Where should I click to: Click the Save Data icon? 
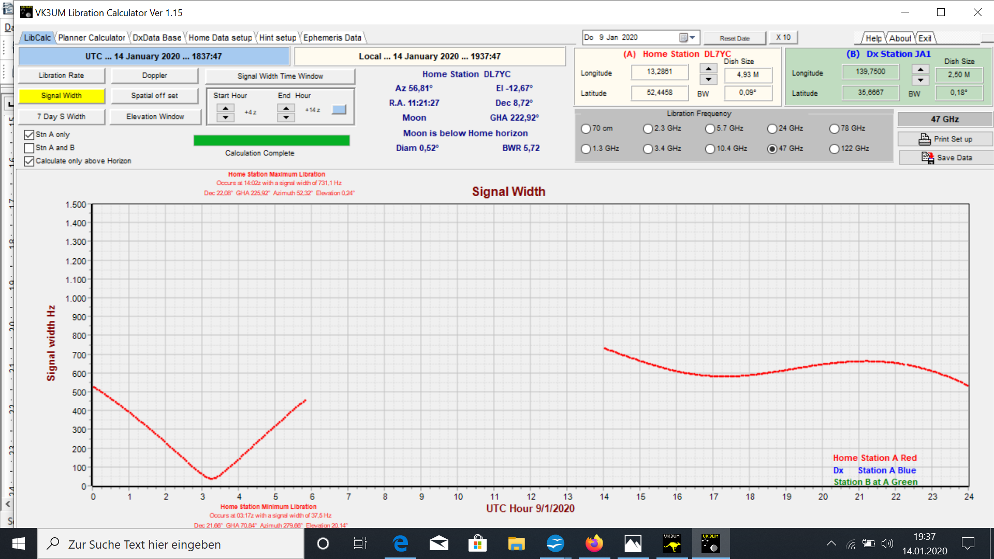coord(927,158)
